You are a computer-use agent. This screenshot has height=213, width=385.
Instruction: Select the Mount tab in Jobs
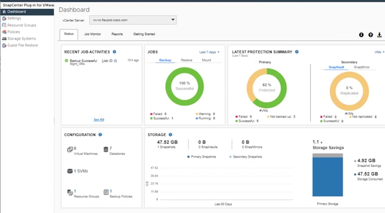207,60
